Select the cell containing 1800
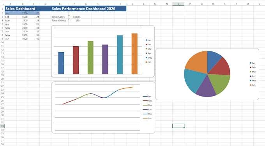The height and width of the screenshot is (146, 265). pos(22,20)
